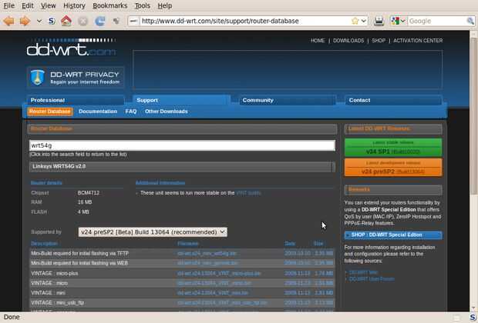The height and width of the screenshot is (323, 478).
Task: Open the Home page icon
Action: (66, 21)
